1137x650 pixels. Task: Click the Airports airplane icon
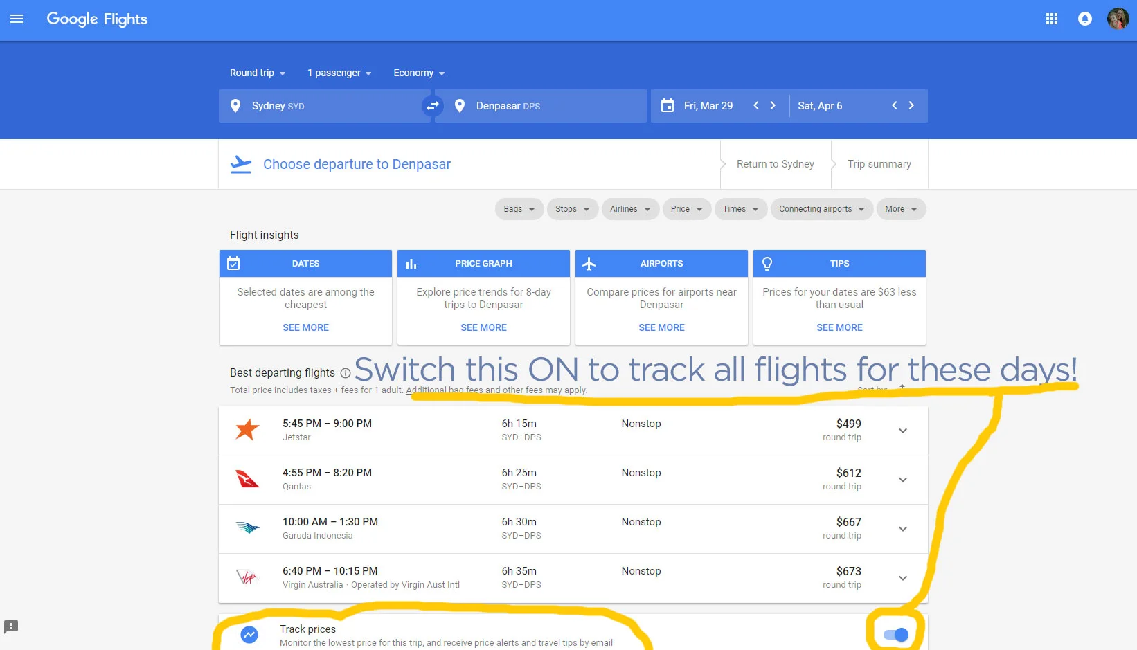[589, 263]
